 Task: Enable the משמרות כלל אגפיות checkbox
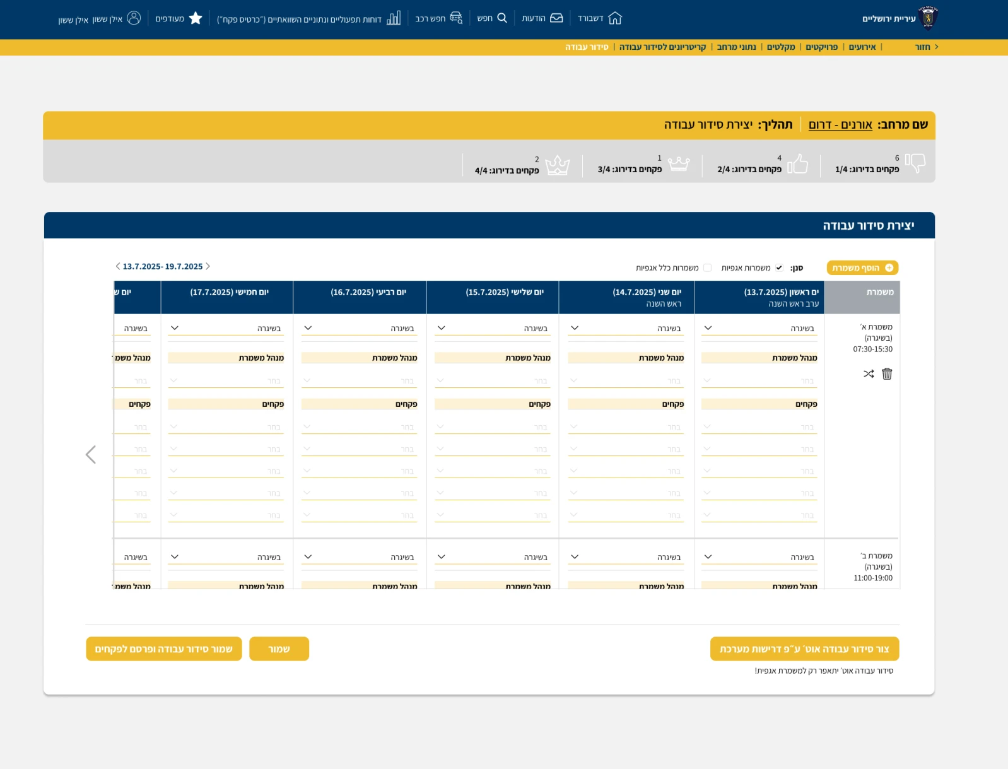pyautogui.click(x=707, y=268)
